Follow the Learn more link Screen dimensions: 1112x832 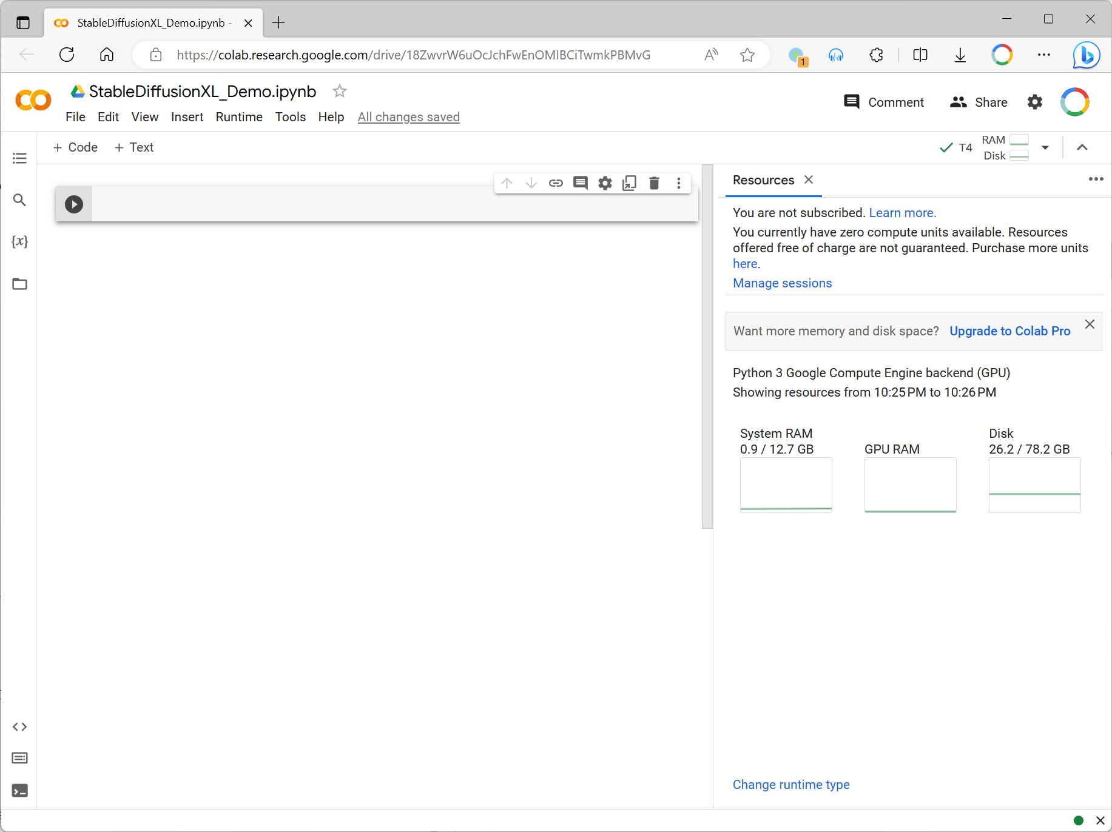(903, 213)
